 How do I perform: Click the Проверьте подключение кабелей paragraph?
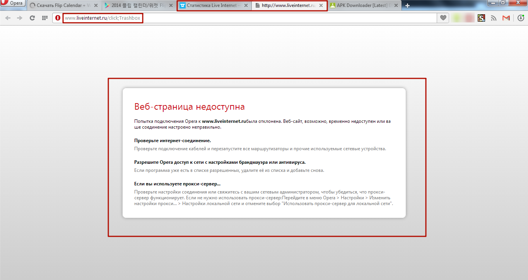[x=260, y=149]
